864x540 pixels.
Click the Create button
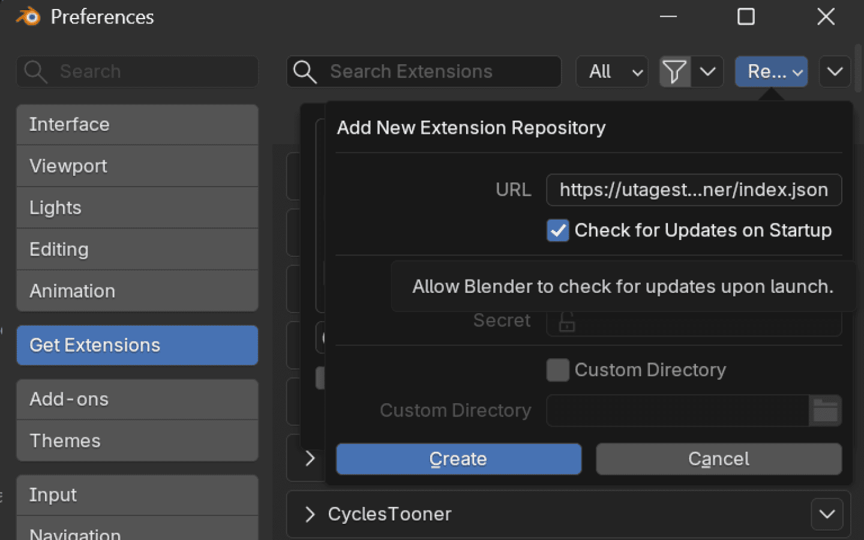[x=458, y=459]
